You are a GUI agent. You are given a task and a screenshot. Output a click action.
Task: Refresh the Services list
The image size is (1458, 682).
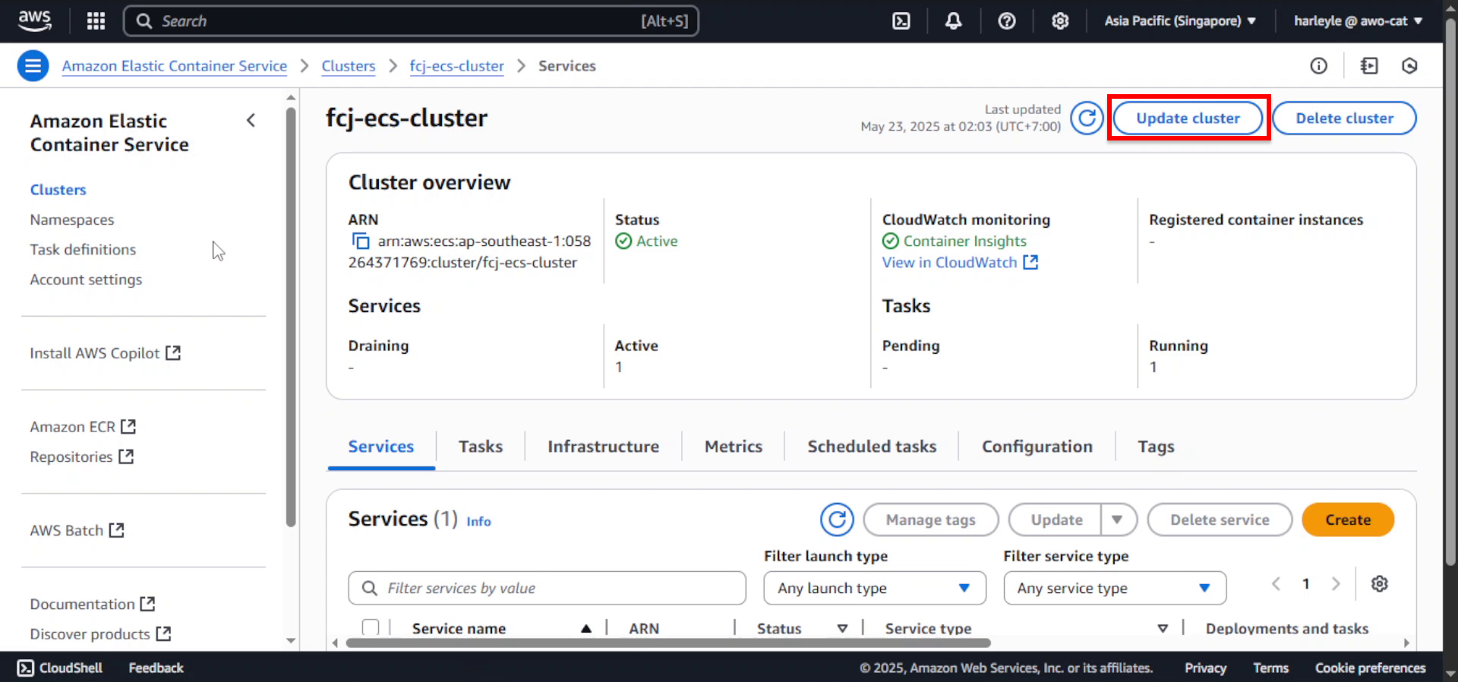click(837, 519)
